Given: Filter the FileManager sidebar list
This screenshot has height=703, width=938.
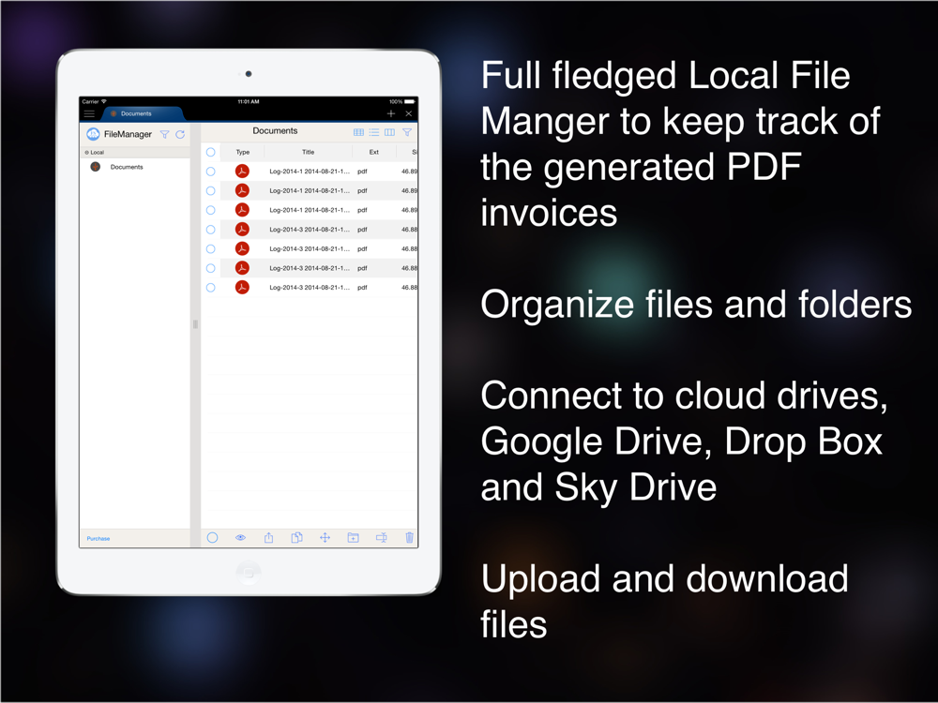Looking at the screenshot, I should click(164, 134).
